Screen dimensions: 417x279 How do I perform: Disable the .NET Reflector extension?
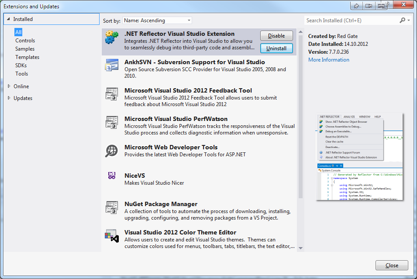tap(276, 36)
